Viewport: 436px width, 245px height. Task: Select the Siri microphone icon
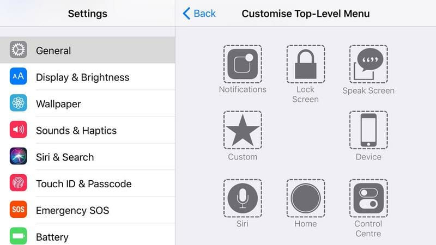point(243,198)
